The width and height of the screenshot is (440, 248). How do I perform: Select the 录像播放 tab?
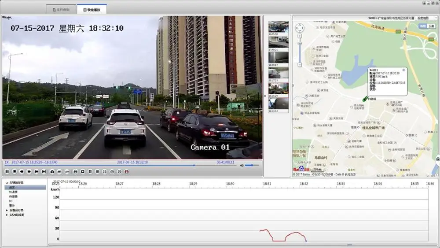pos(92,9)
